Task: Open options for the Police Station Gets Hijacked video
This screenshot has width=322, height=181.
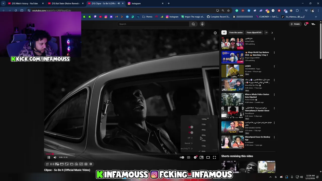Action: click(x=274, y=95)
